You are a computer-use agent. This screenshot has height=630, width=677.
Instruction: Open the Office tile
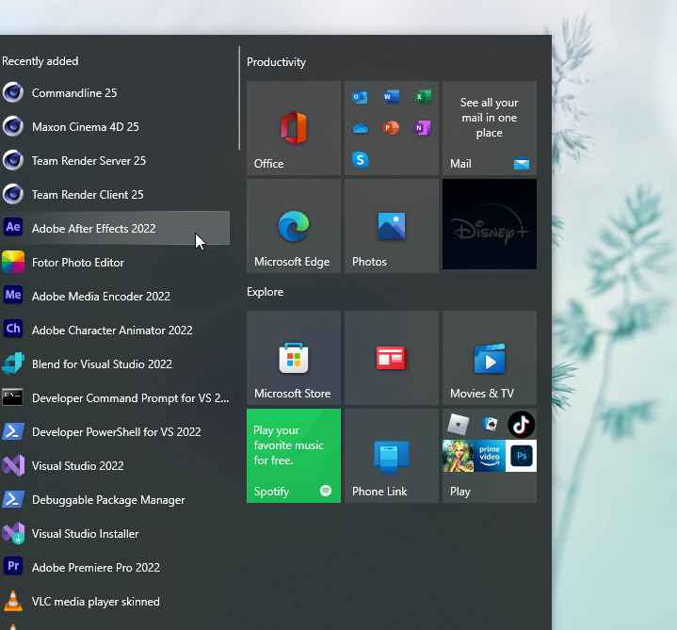pos(294,128)
